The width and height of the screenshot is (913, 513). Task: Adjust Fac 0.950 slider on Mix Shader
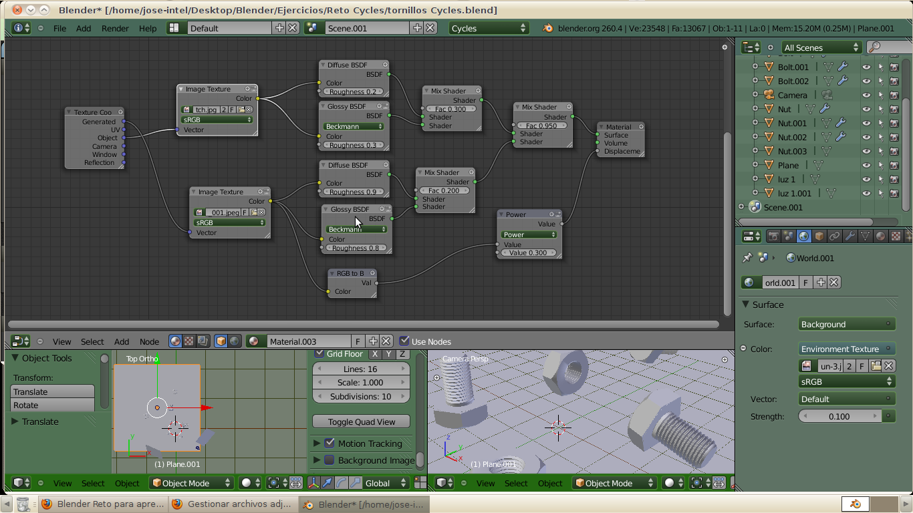[541, 126]
